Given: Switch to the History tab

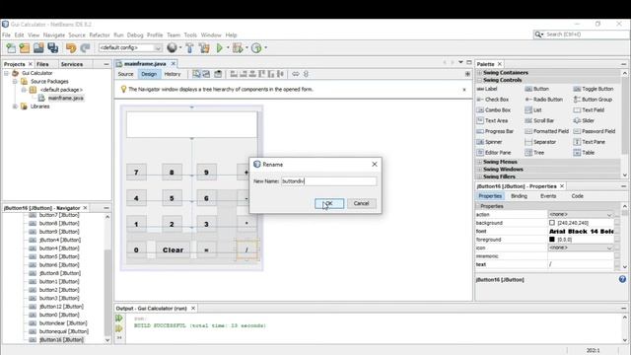Looking at the screenshot, I should [173, 74].
